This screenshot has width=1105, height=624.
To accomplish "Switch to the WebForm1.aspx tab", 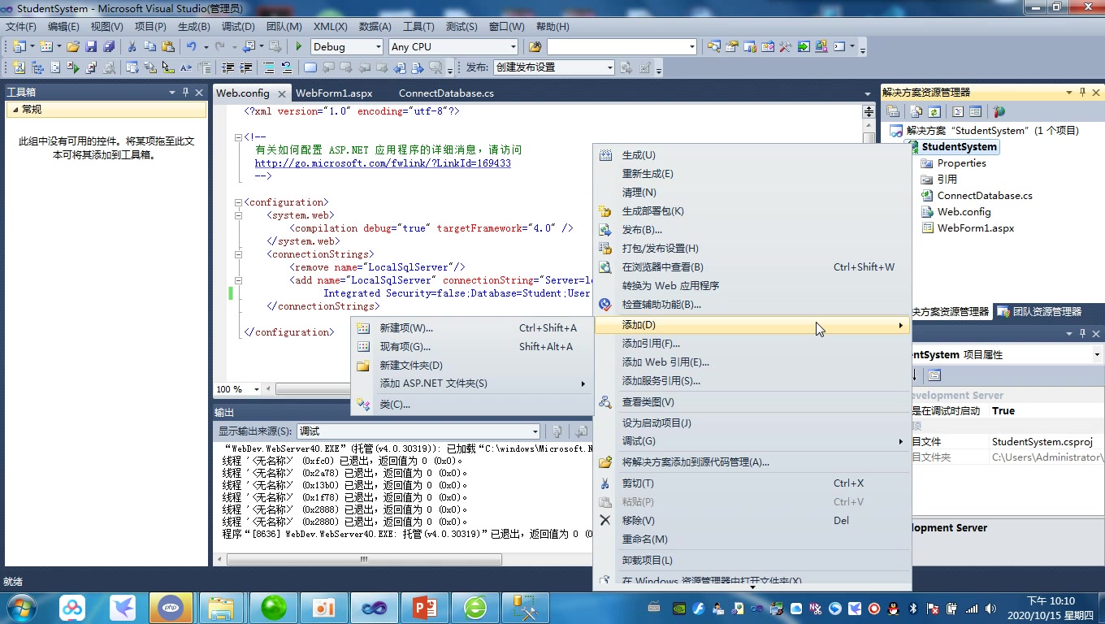I will coord(334,93).
